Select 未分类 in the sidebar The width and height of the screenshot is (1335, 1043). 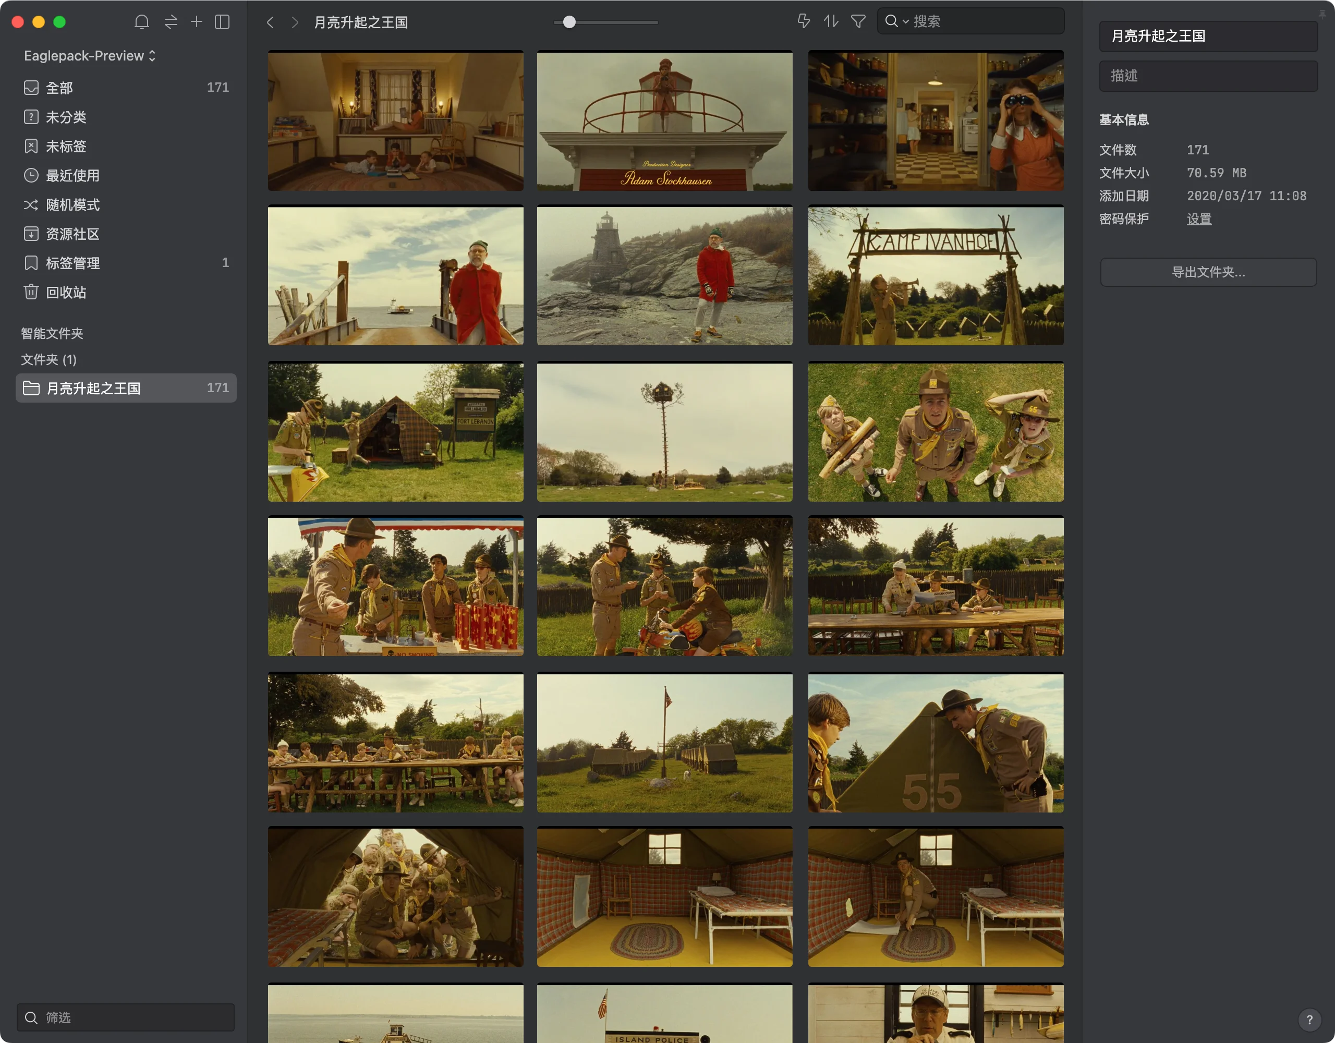pyautogui.click(x=126, y=117)
